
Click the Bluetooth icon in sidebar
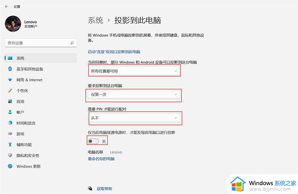click(10, 69)
